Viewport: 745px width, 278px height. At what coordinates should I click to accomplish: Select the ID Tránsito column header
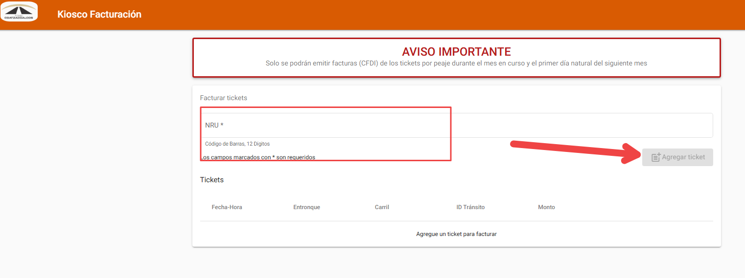tap(470, 207)
